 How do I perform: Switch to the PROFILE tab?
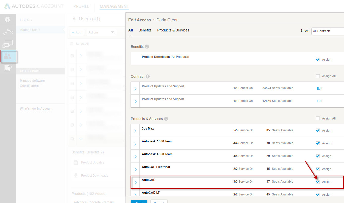(x=81, y=6)
